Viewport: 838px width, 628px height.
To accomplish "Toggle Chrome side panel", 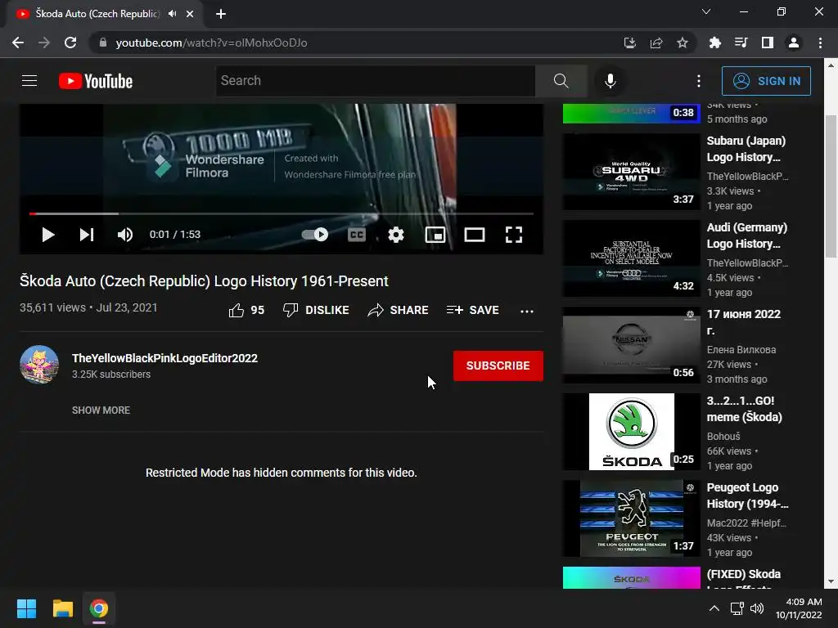I will tap(767, 43).
